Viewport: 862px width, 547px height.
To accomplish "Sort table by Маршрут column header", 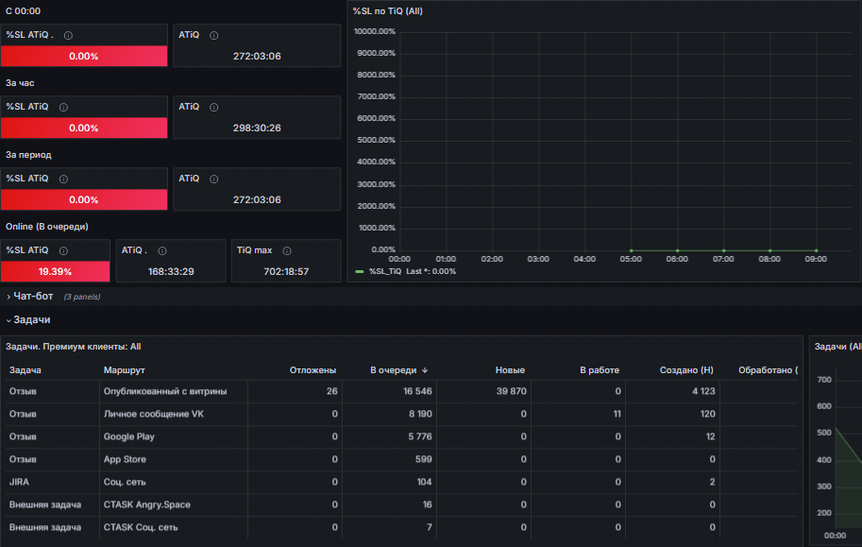I will (125, 370).
